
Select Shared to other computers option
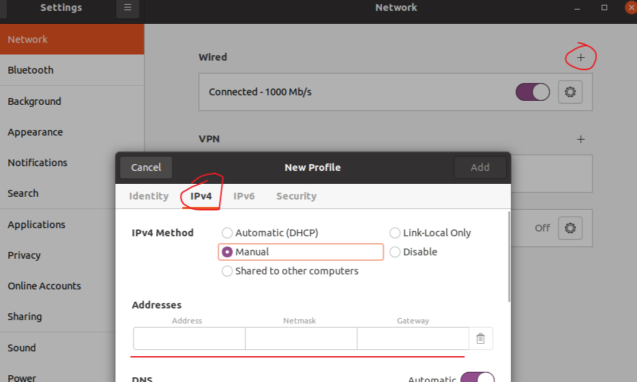pos(290,271)
